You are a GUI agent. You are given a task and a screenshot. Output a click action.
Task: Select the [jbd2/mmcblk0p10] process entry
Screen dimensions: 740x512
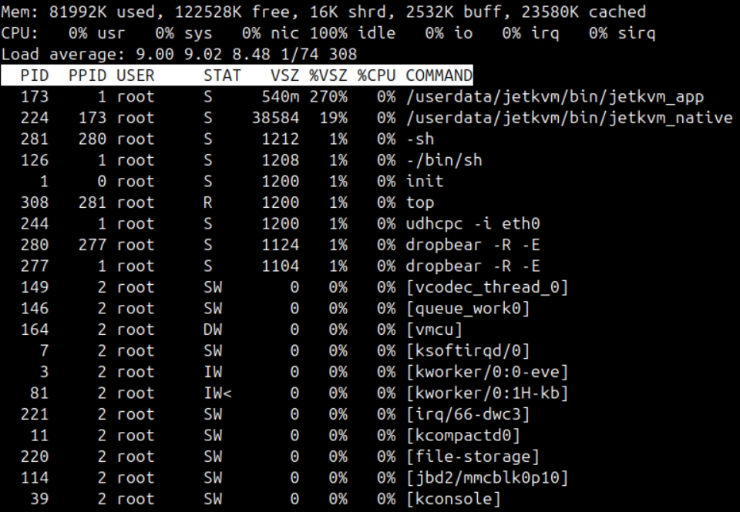point(487,478)
